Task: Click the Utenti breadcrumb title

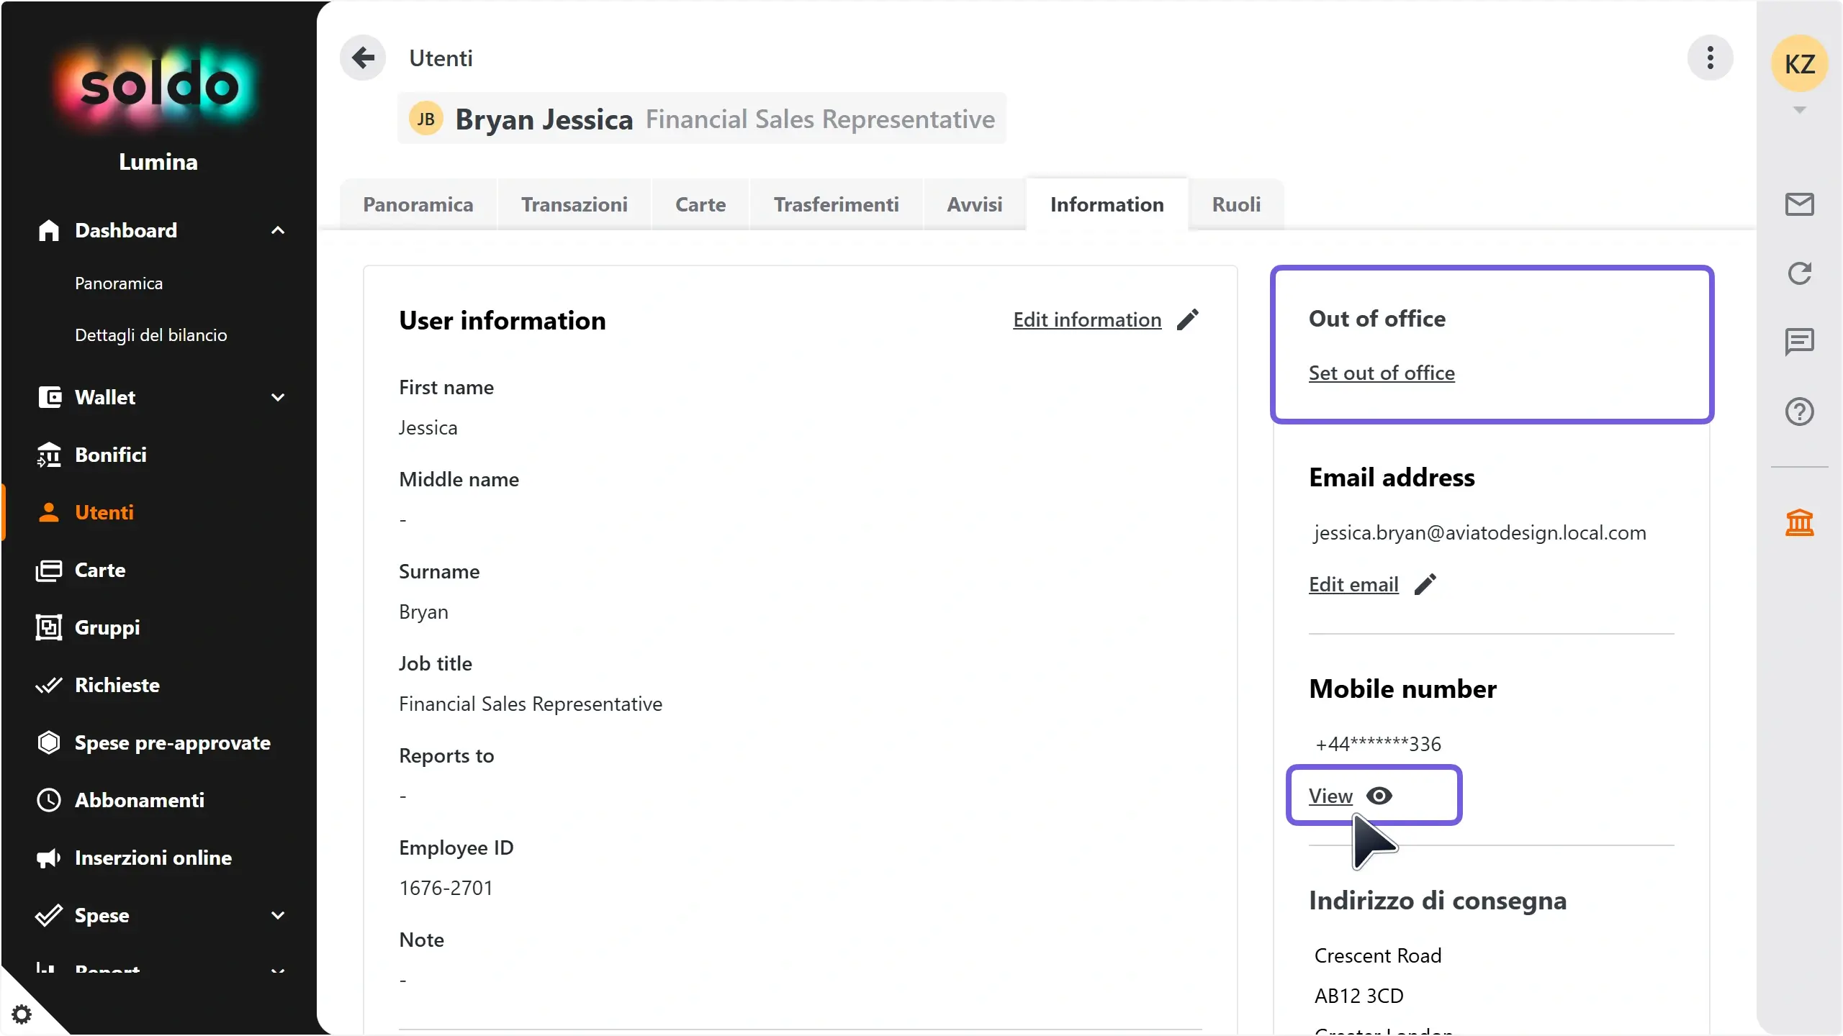Action: click(441, 58)
